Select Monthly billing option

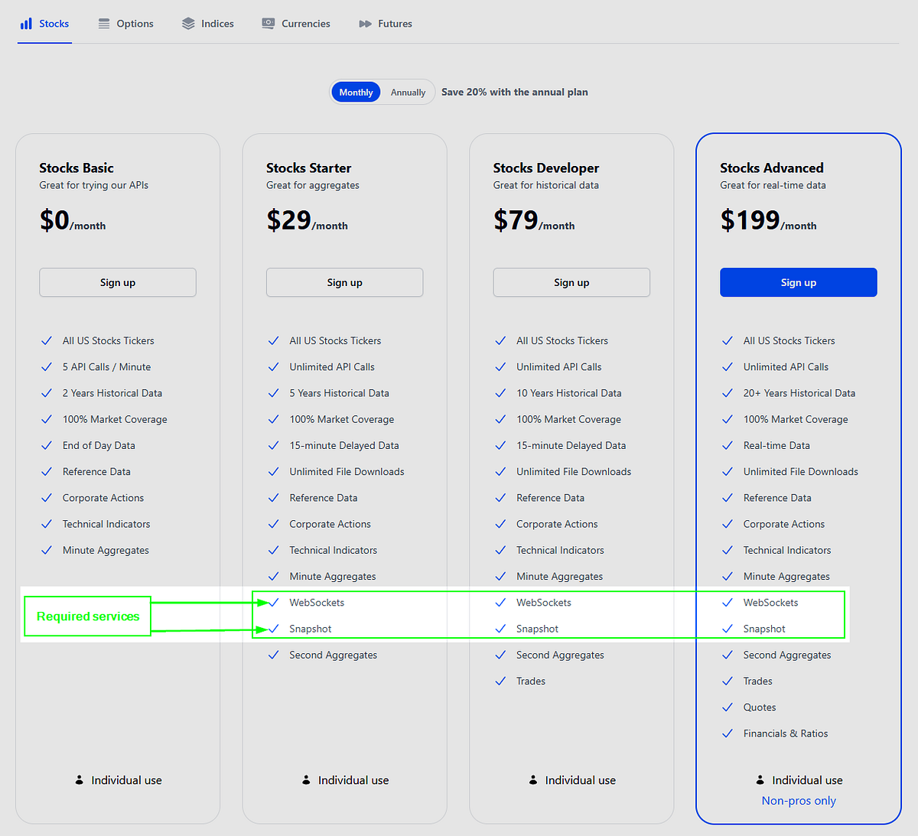point(356,93)
